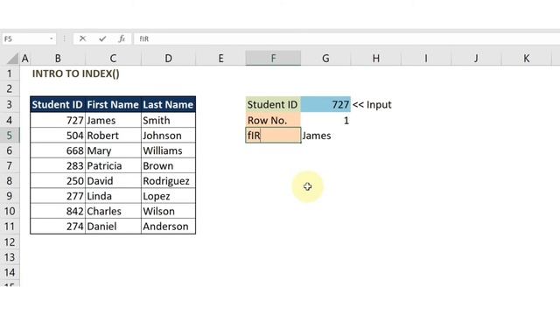Open the Insert Function fx dialog

122,38
